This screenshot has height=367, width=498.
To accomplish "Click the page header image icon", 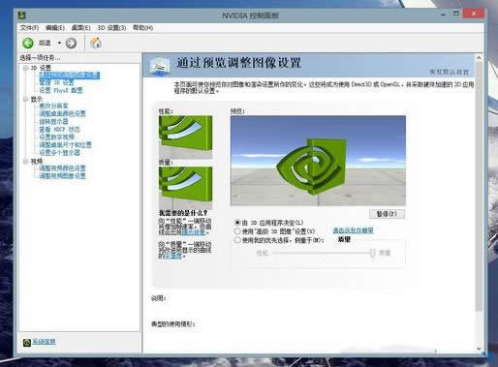I will (160, 66).
